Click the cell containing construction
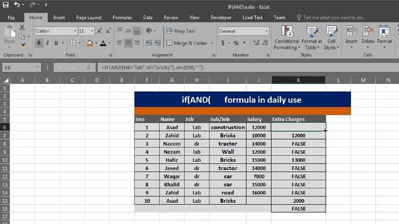 click(x=228, y=127)
